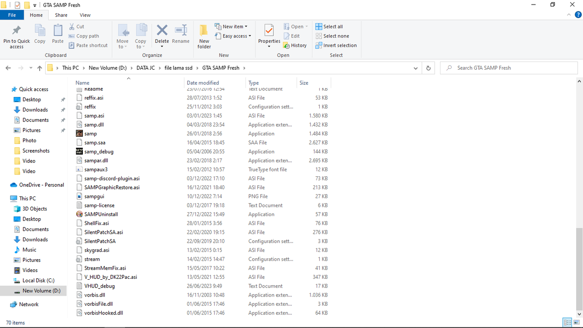The image size is (583, 328).
Task: Open file History
Action: [x=295, y=46]
